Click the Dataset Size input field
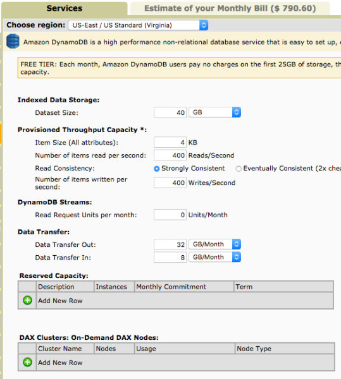 click(170, 112)
